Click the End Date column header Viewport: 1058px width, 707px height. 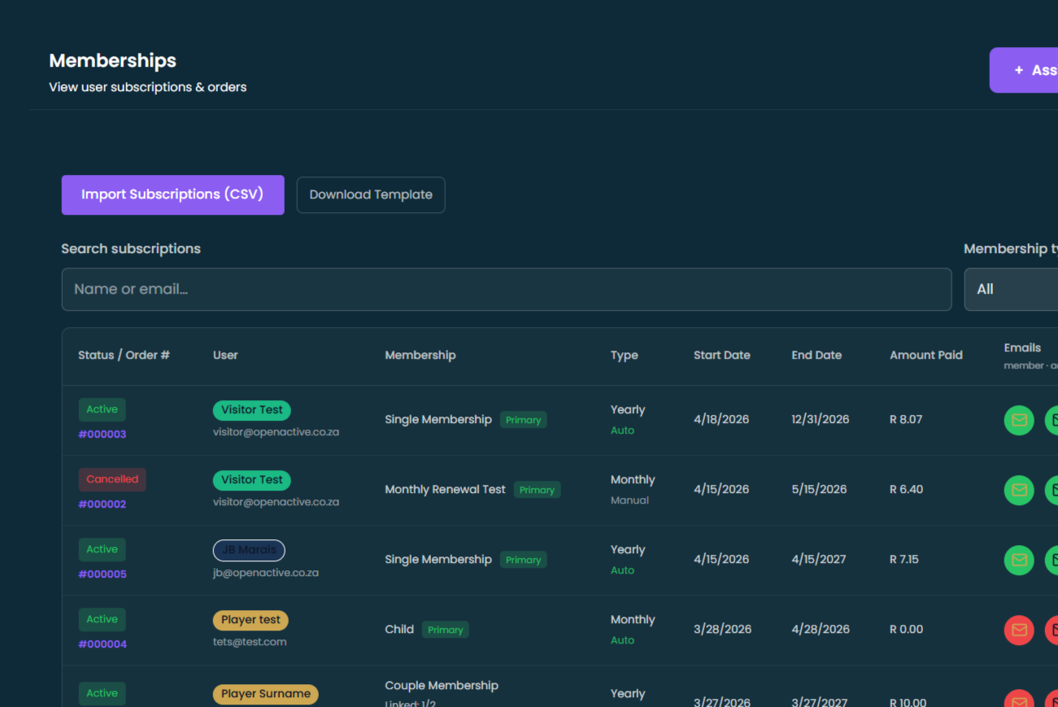[x=816, y=356]
